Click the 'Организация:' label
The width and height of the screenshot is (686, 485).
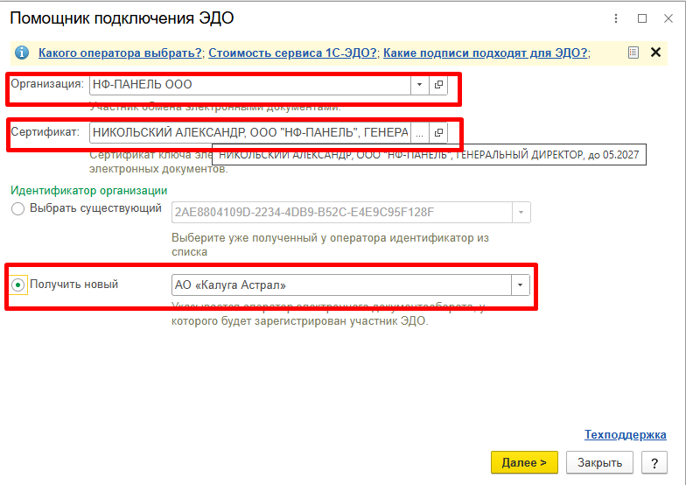[47, 84]
